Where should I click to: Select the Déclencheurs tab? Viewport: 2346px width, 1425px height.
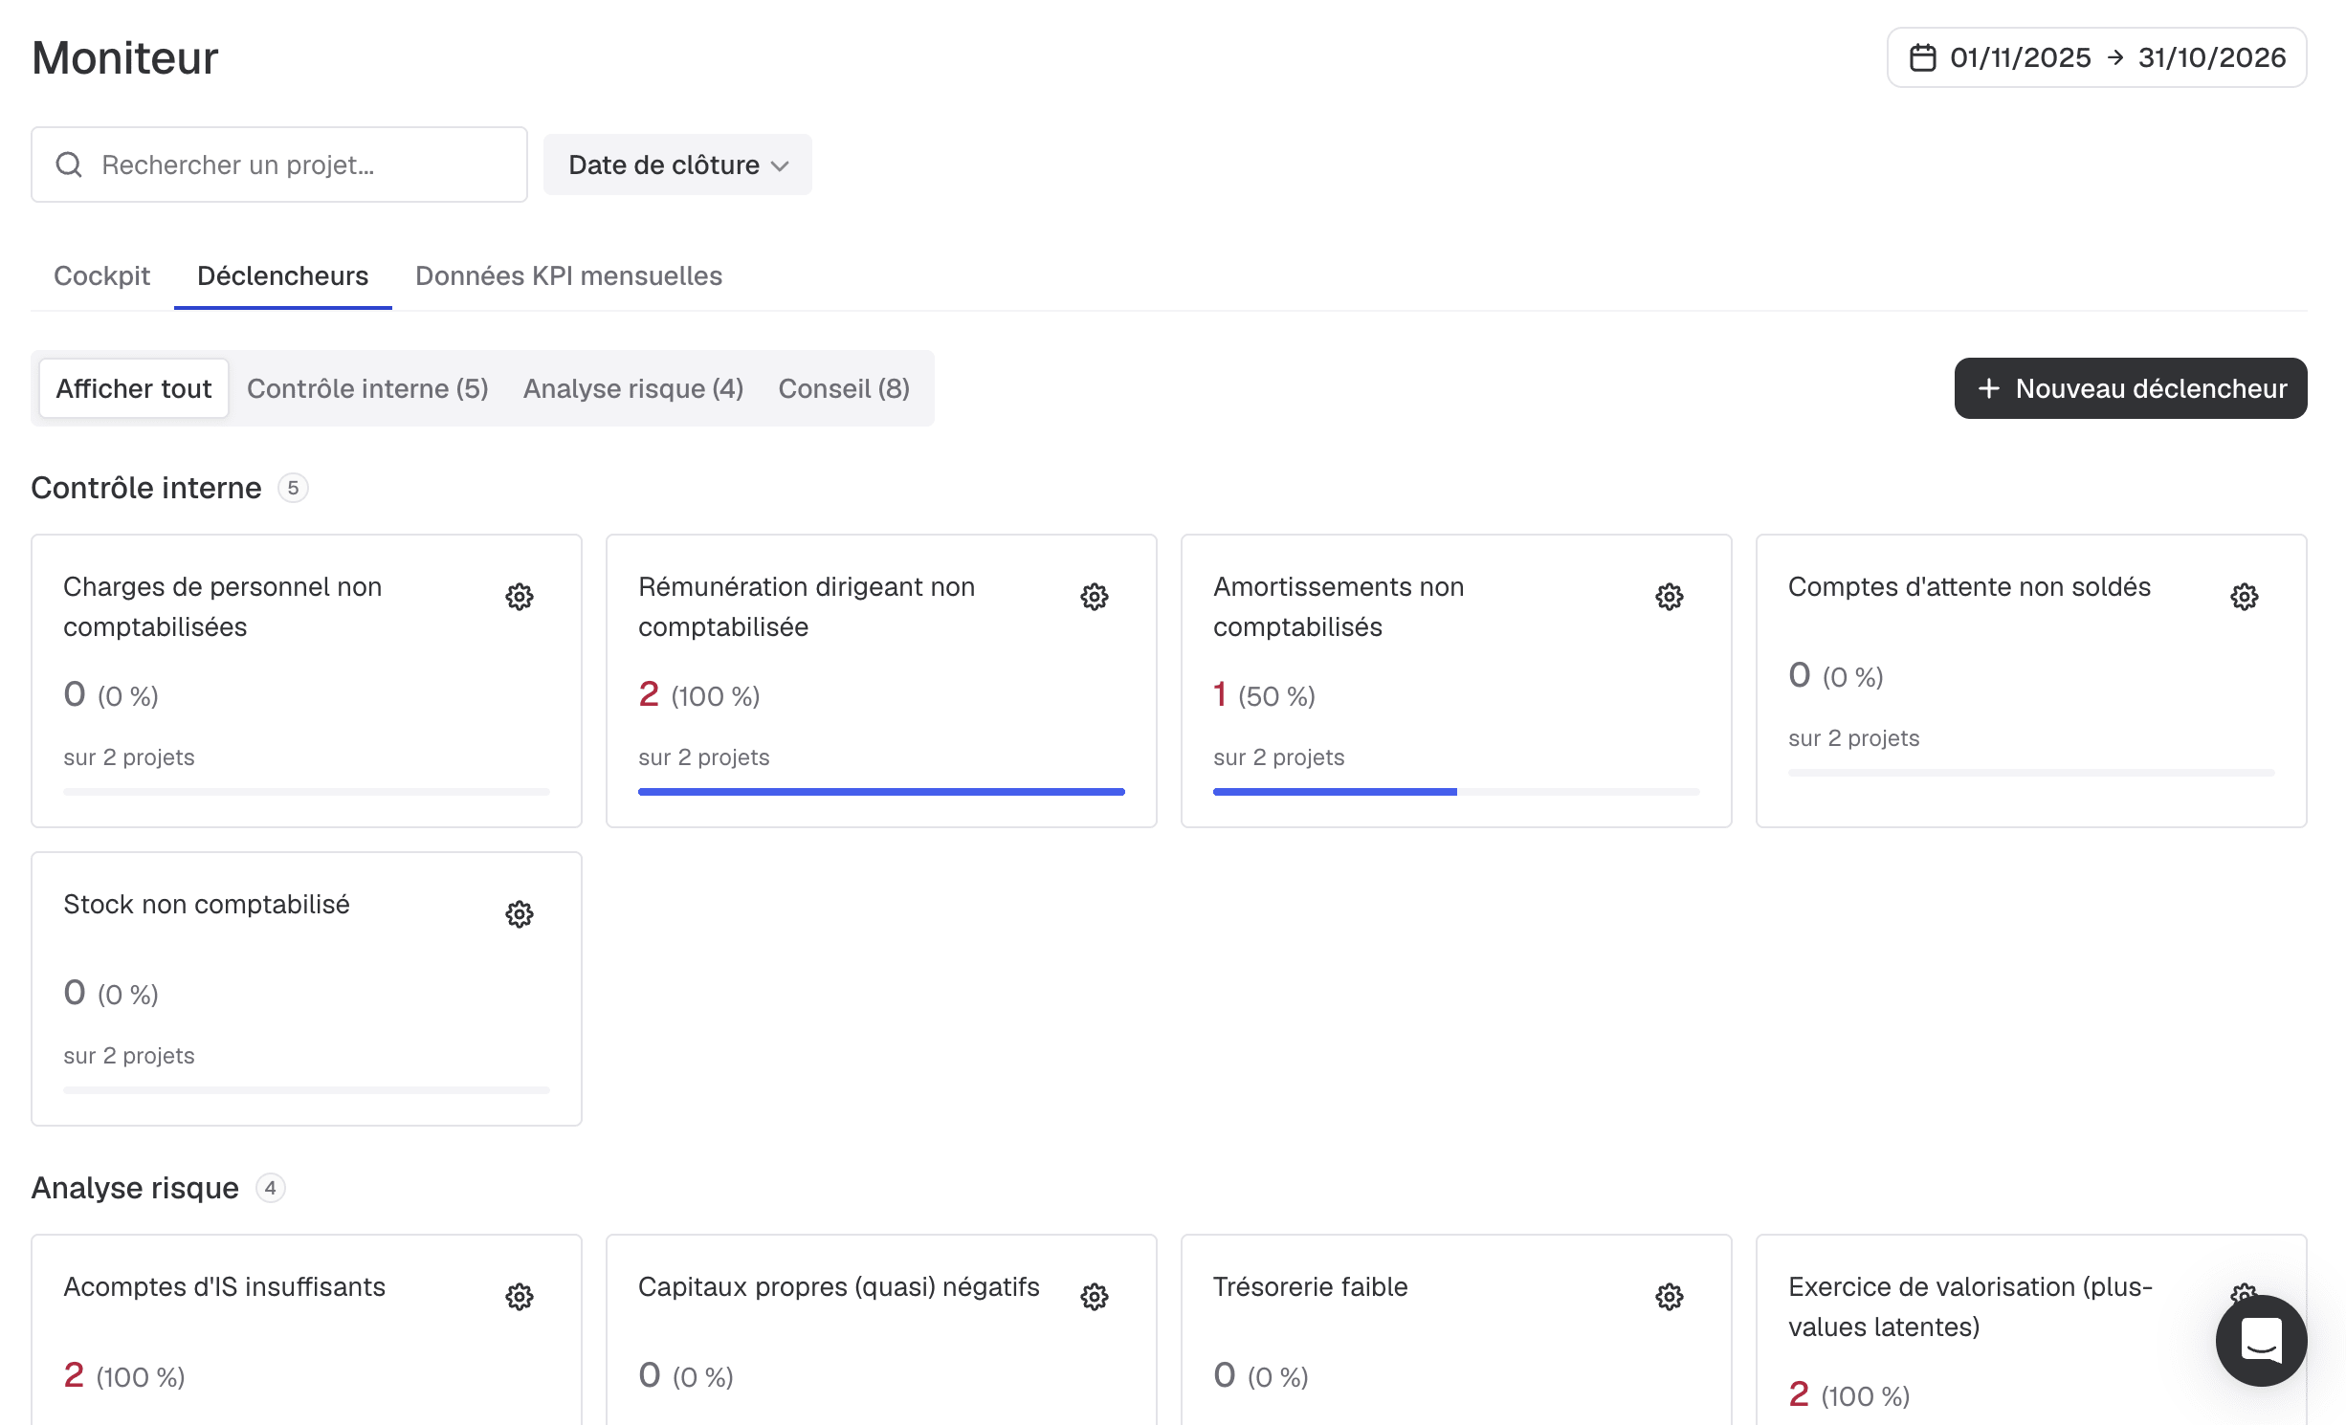(283, 275)
